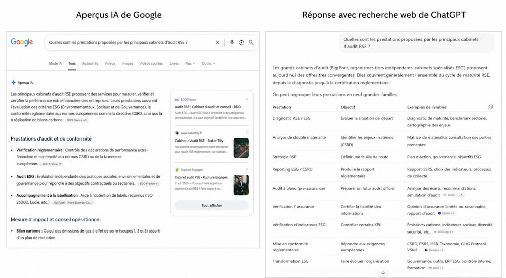The image size is (506, 278).
Task: Open the three-dot menu of bakertilly.fr card
Action: point(247,133)
